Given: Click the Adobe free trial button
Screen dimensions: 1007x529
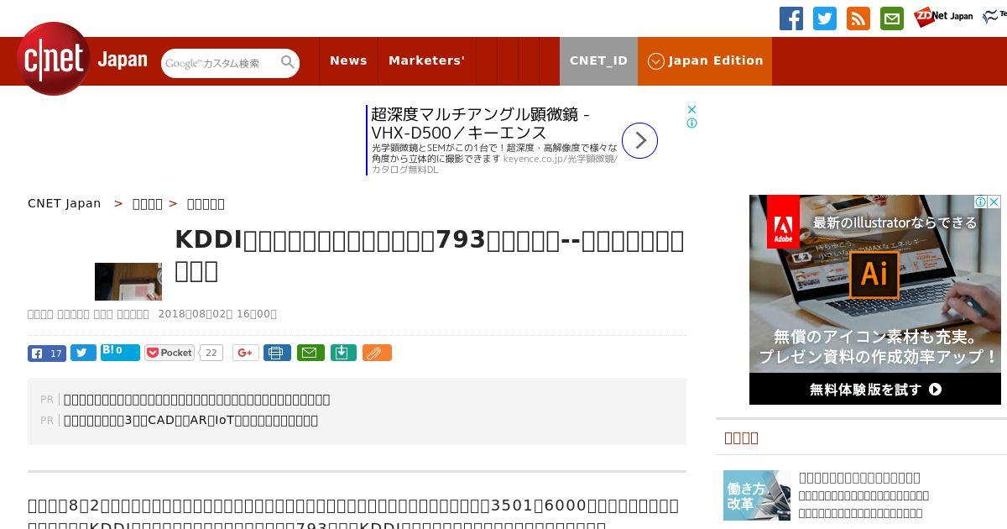Looking at the screenshot, I should tap(875, 389).
